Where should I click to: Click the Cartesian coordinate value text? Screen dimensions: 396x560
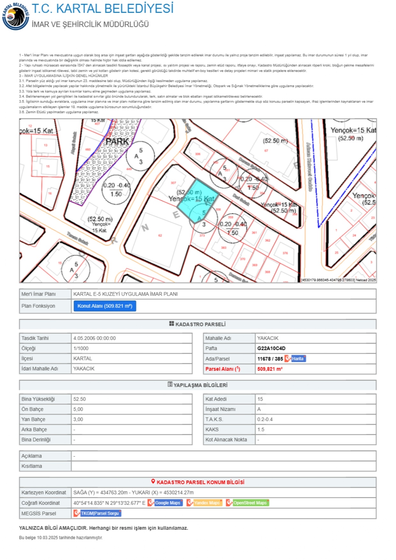tap(133, 492)
